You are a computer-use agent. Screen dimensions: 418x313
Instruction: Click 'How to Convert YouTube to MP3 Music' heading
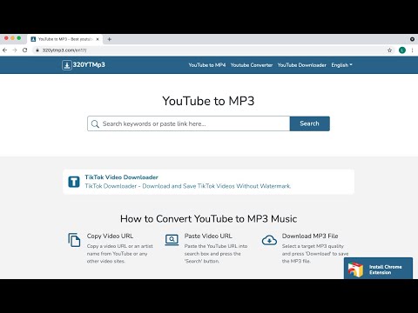(x=209, y=219)
